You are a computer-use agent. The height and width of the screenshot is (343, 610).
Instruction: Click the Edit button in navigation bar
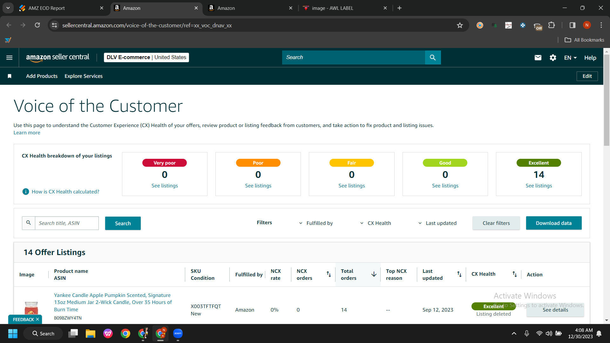point(587,76)
